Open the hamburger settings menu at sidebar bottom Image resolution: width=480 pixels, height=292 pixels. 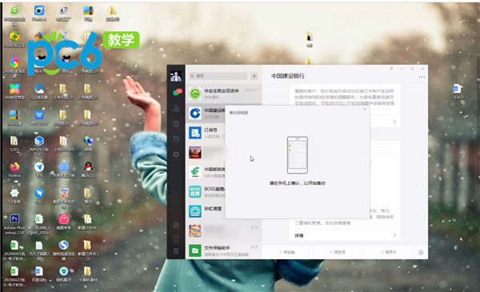point(176,251)
